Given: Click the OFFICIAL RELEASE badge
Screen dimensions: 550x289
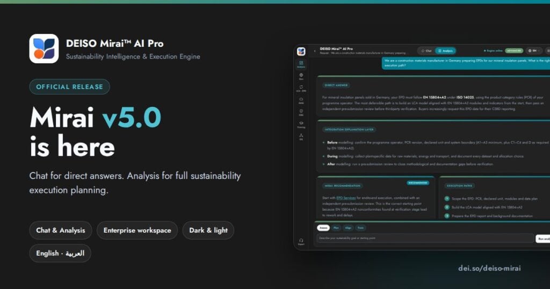Looking at the screenshot, I should point(69,87).
